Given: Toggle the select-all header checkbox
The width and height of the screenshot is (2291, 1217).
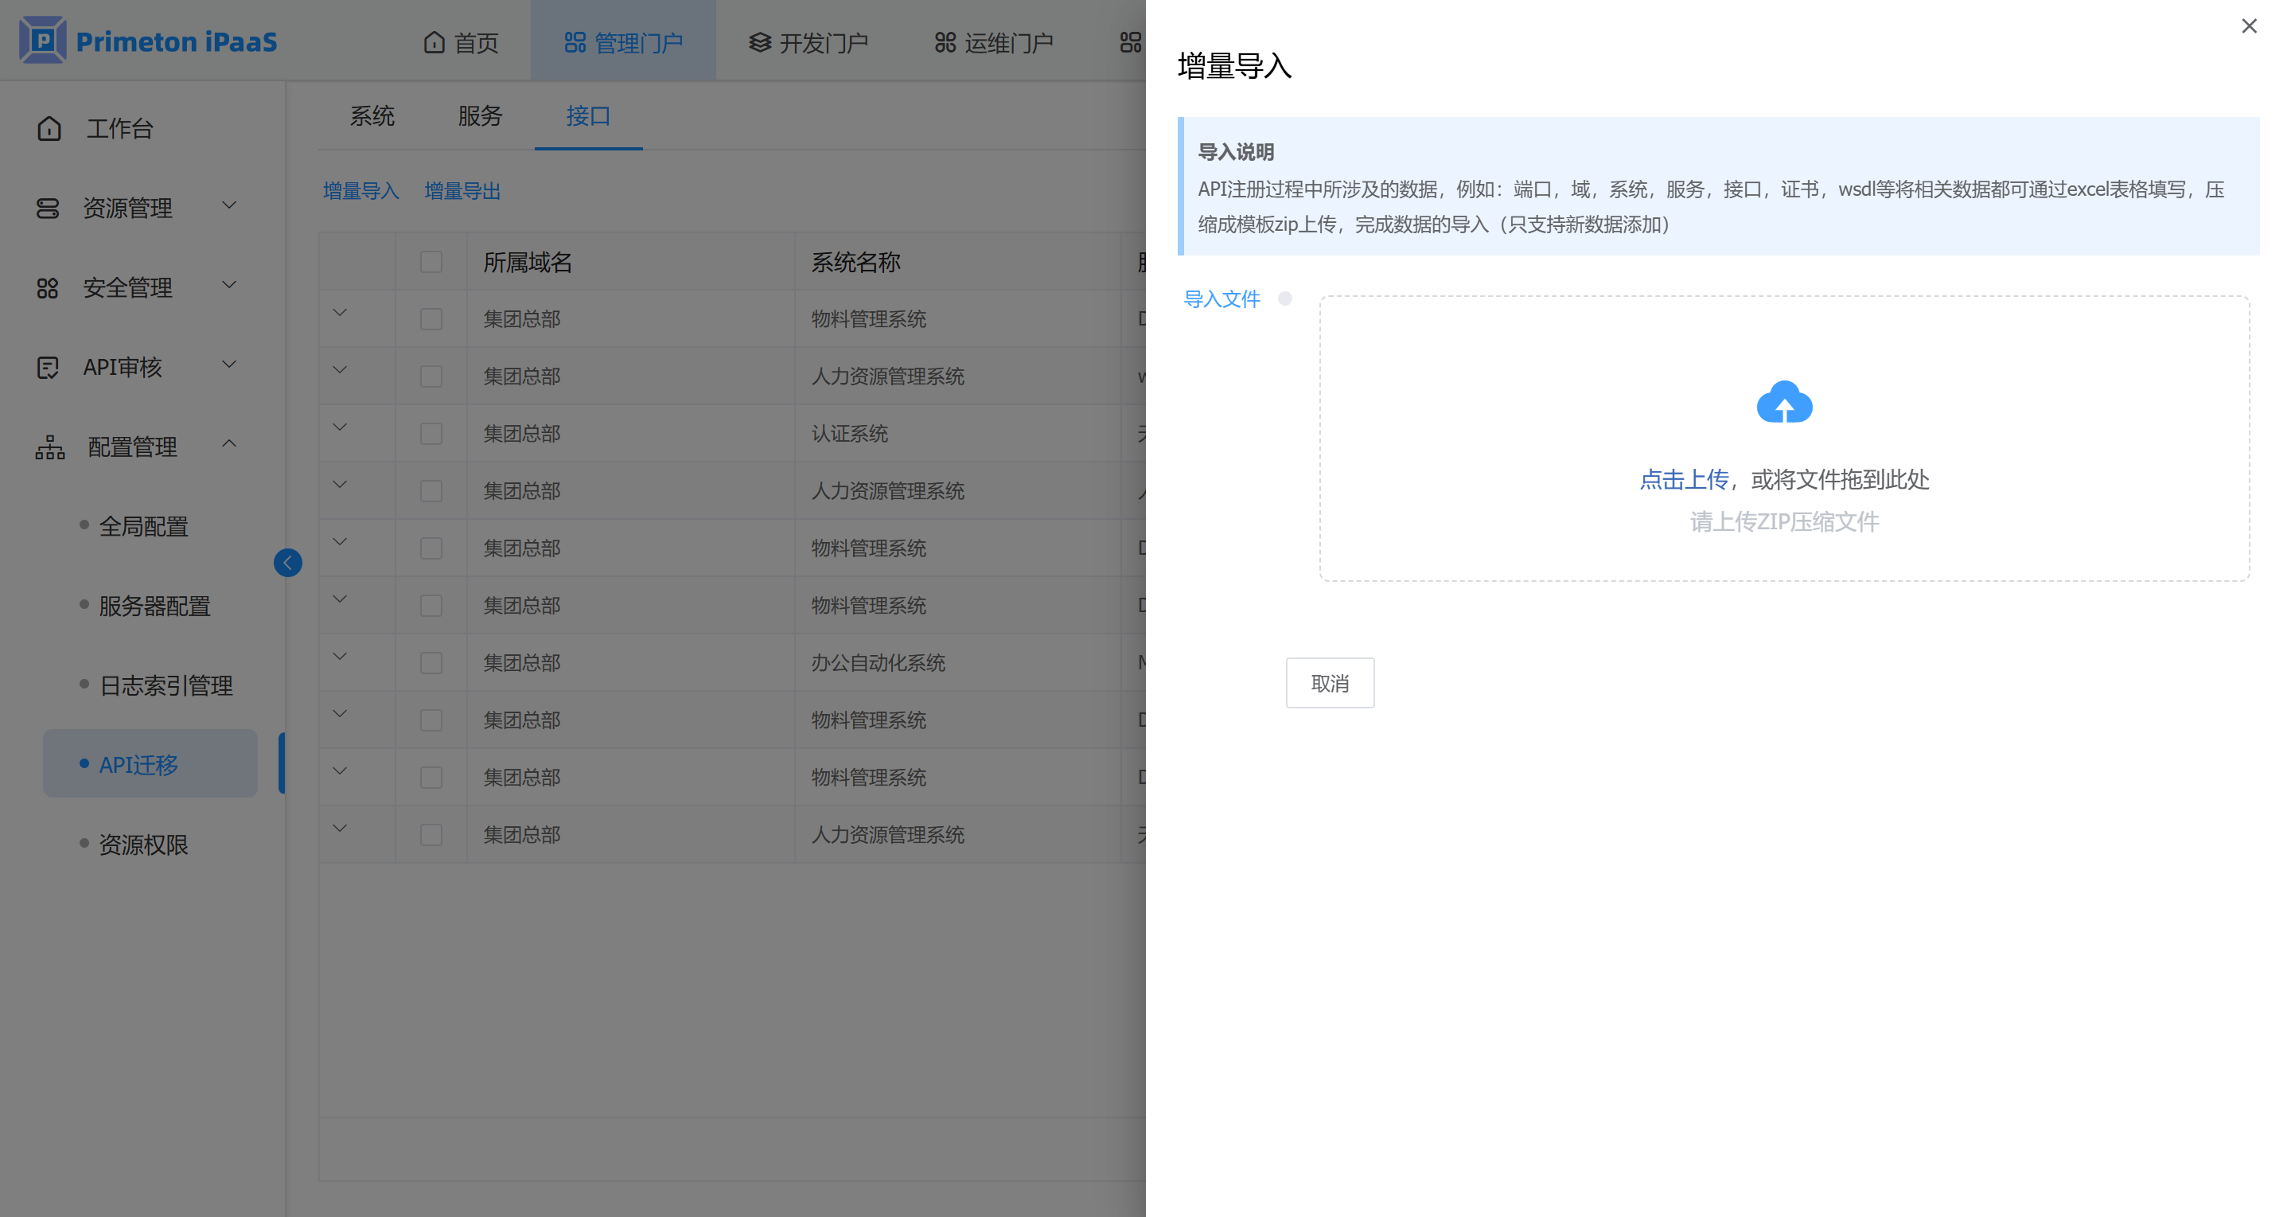Looking at the screenshot, I should click(x=431, y=262).
